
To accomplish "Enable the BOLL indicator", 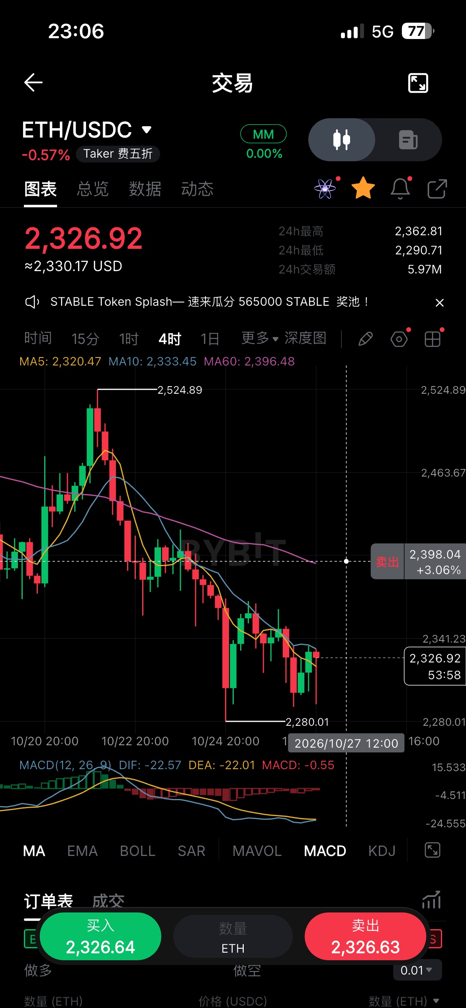I will pos(138,851).
